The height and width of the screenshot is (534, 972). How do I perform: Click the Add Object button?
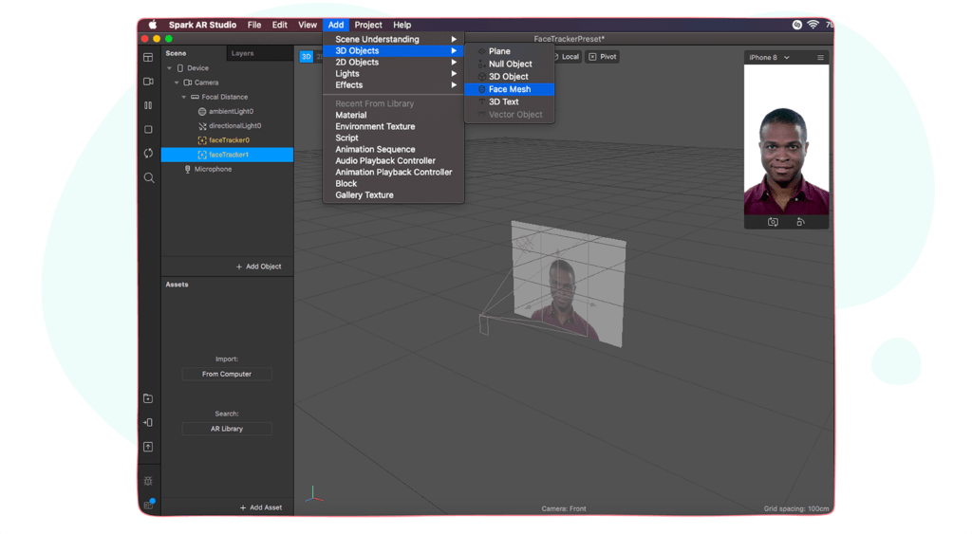click(258, 267)
